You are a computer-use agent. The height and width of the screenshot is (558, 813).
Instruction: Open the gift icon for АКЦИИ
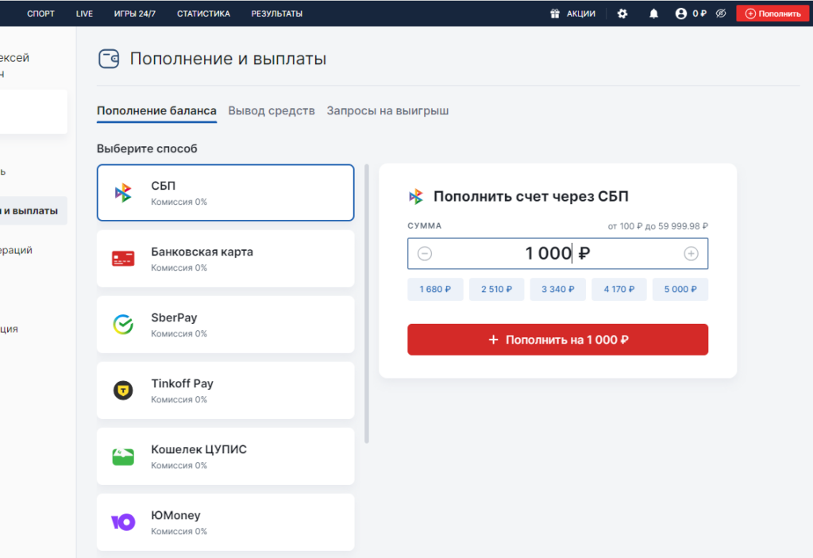pyautogui.click(x=555, y=13)
